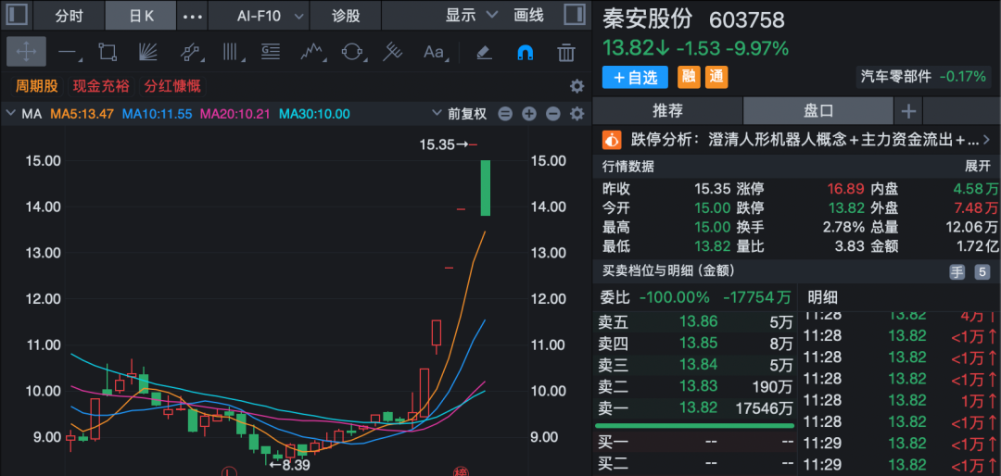Add a new tab with plus icon
This screenshot has width=1001, height=476.
point(908,112)
